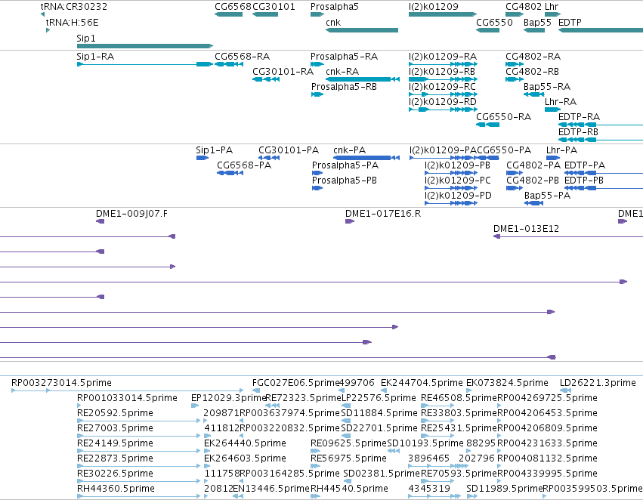
Task: Select the l(2)k01209-RA transcript label
Action: click(x=443, y=57)
